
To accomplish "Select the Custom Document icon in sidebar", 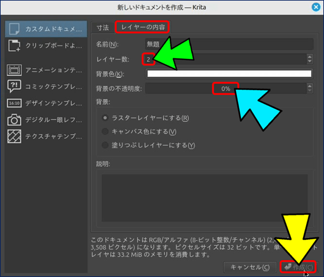I will click(15, 28).
